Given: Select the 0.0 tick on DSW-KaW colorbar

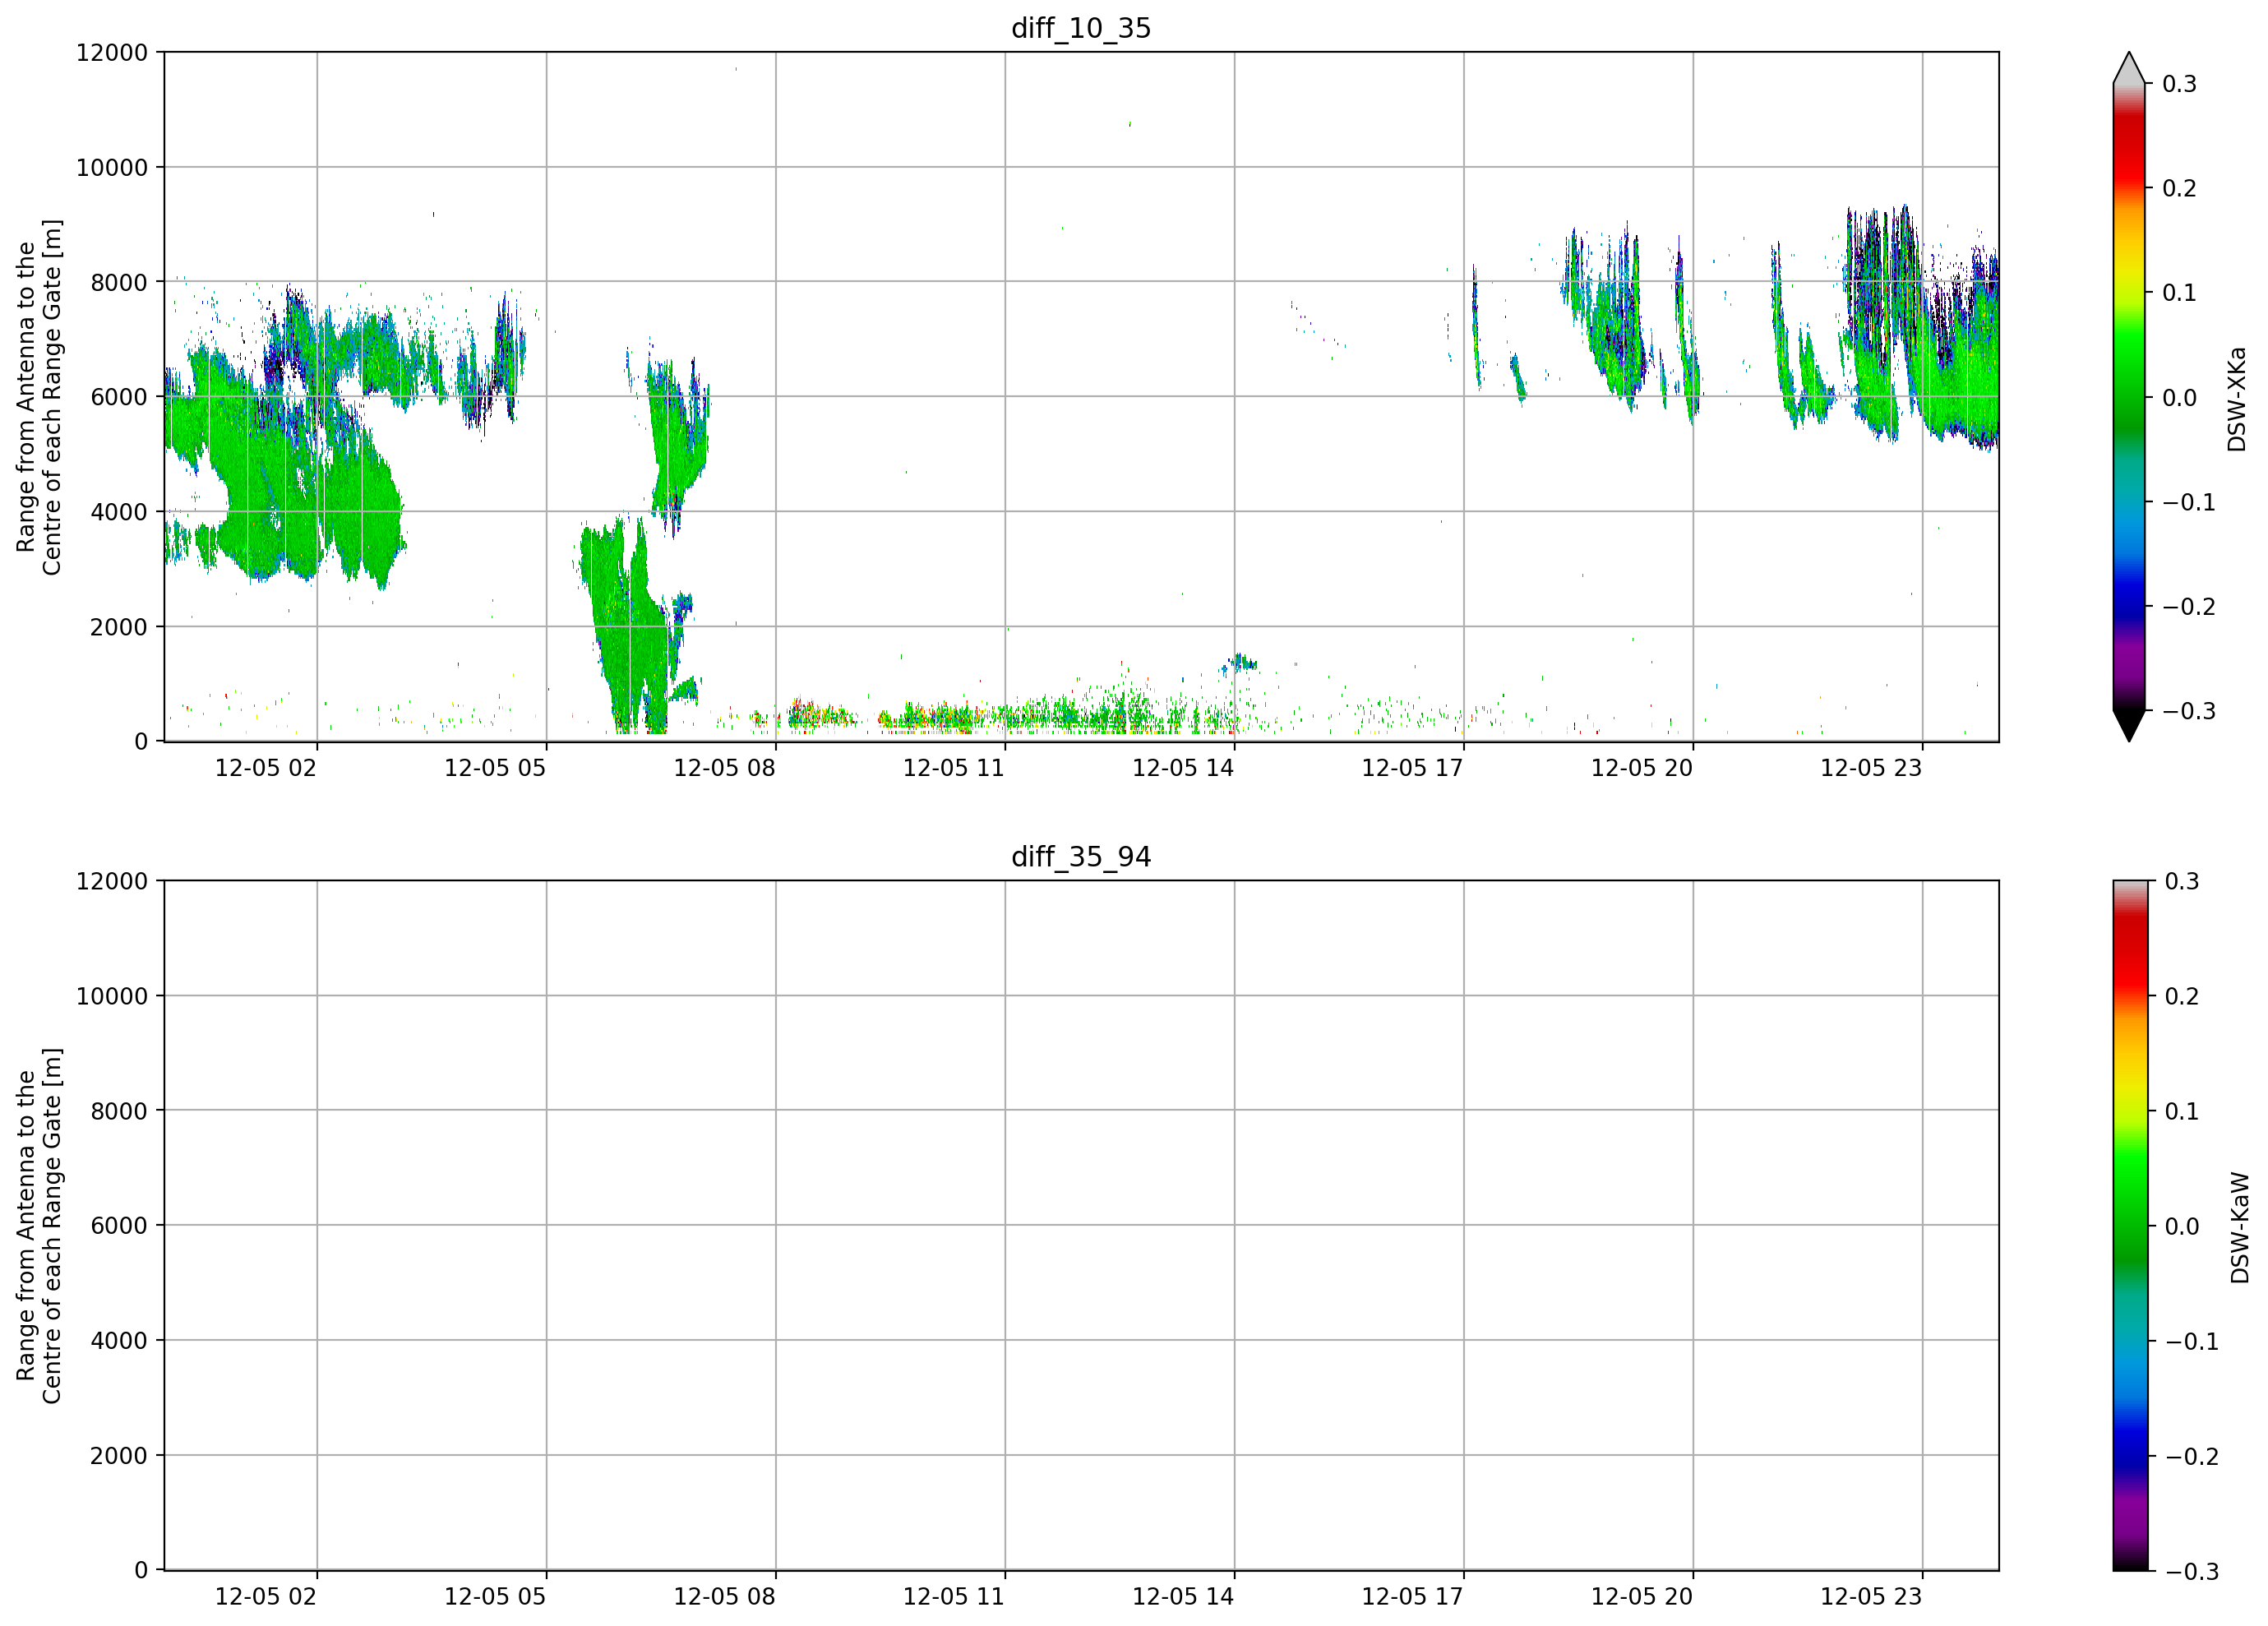Looking at the screenshot, I should pos(2182,1226).
